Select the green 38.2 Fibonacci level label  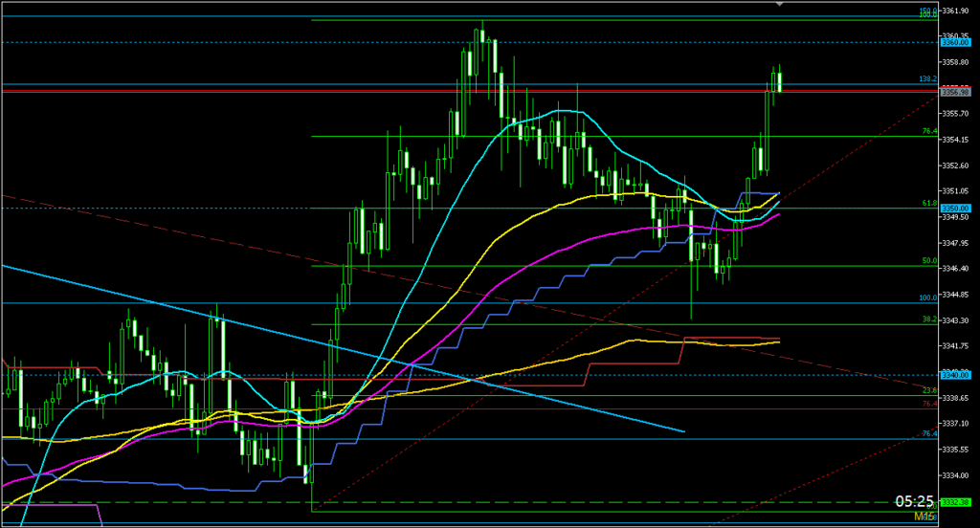pos(930,319)
